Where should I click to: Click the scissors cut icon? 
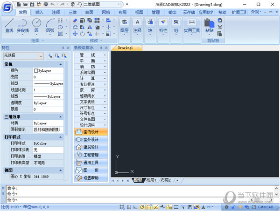[x=220, y=27]
